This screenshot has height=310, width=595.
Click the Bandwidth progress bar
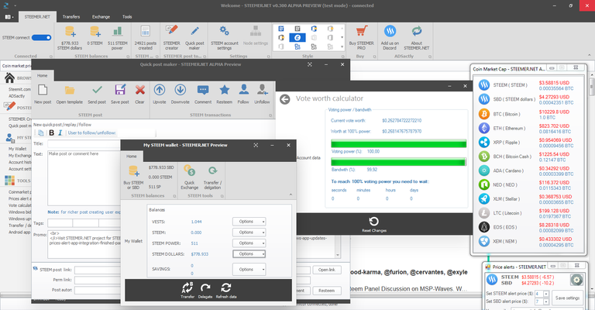point(398,162)
